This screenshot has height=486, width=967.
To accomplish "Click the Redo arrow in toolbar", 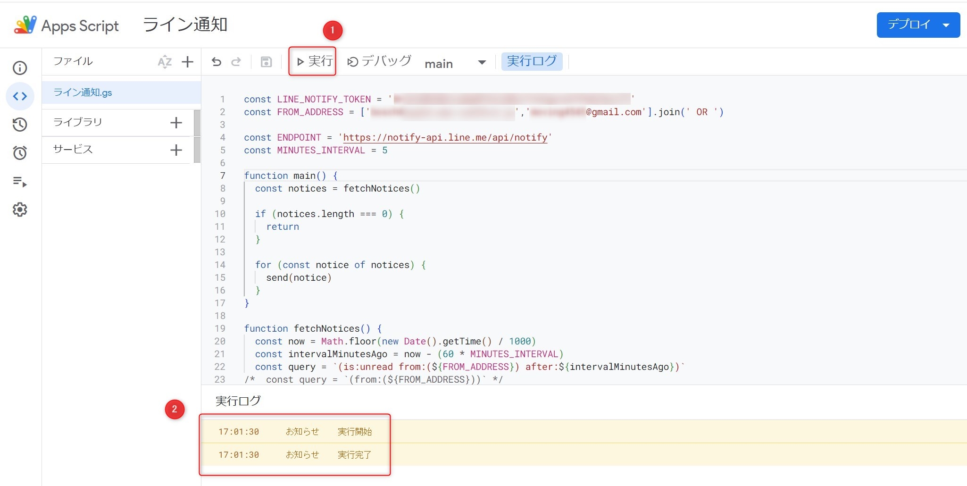I will (x=236, y=62).
